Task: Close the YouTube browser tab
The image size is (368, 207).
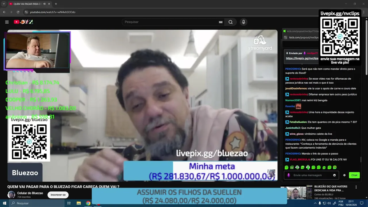Action: [x=49, y=4]
